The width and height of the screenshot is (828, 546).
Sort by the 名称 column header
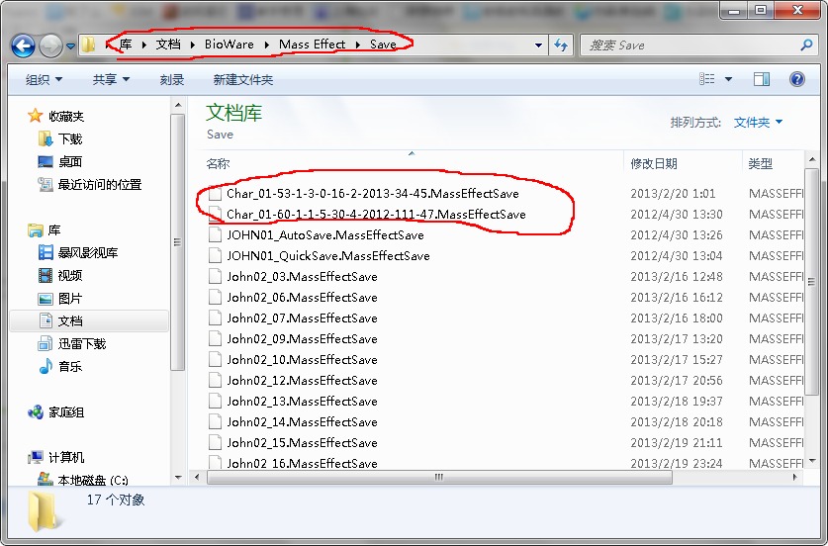click(218, 163)
